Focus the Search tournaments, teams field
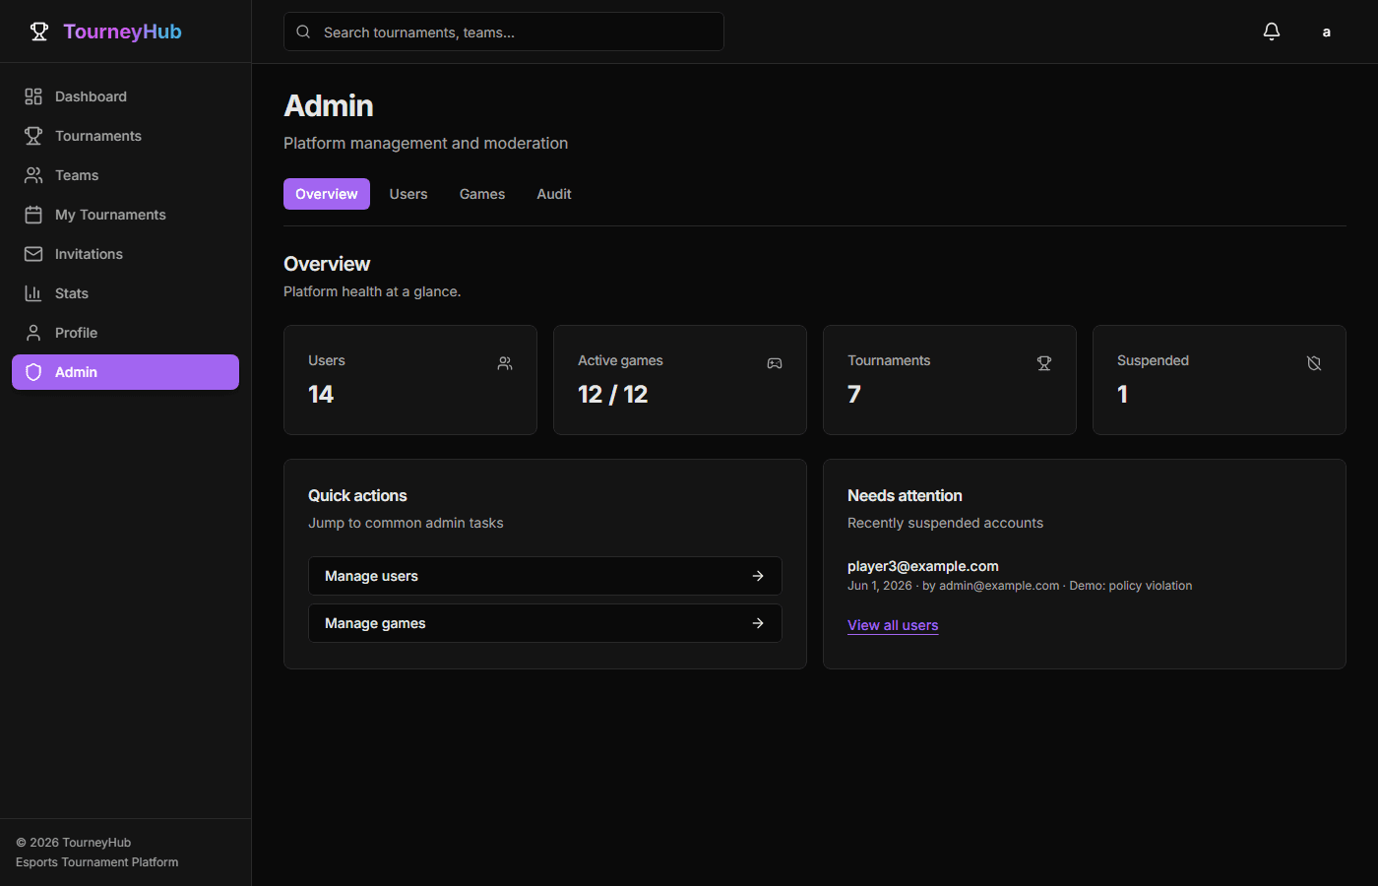Screen dimensions: 1378x886 pos(504,32)
